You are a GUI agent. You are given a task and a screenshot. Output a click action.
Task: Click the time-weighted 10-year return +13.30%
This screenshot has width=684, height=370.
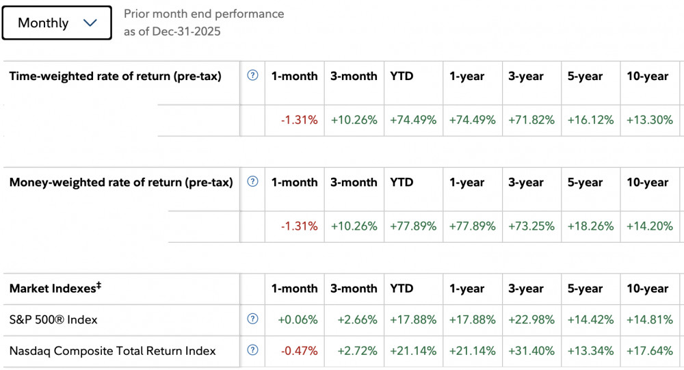[x=650, y=120]
